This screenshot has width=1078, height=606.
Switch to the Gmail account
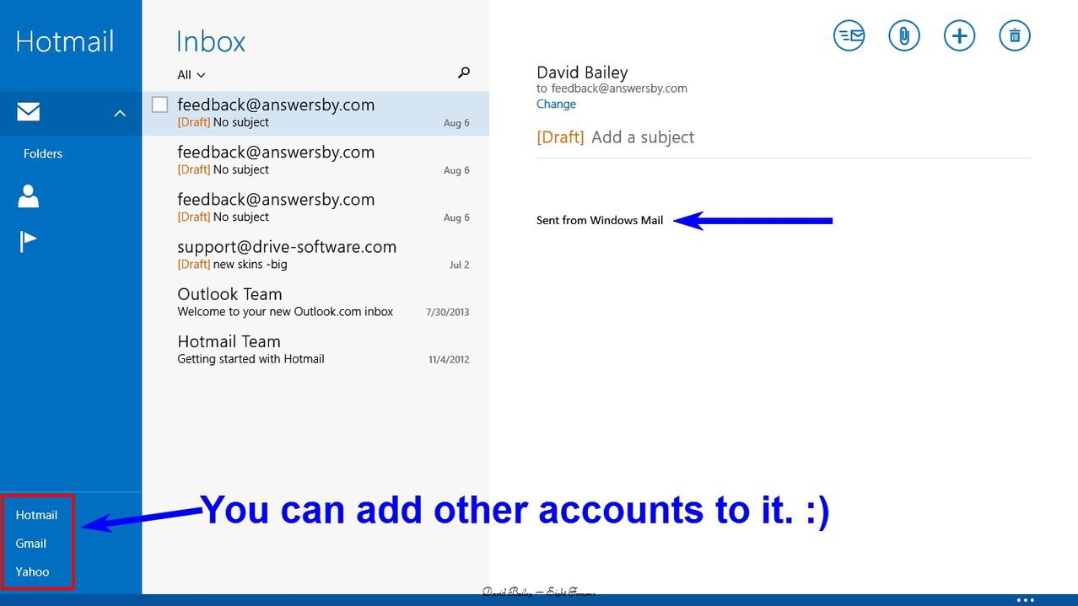tap(31, 544)
